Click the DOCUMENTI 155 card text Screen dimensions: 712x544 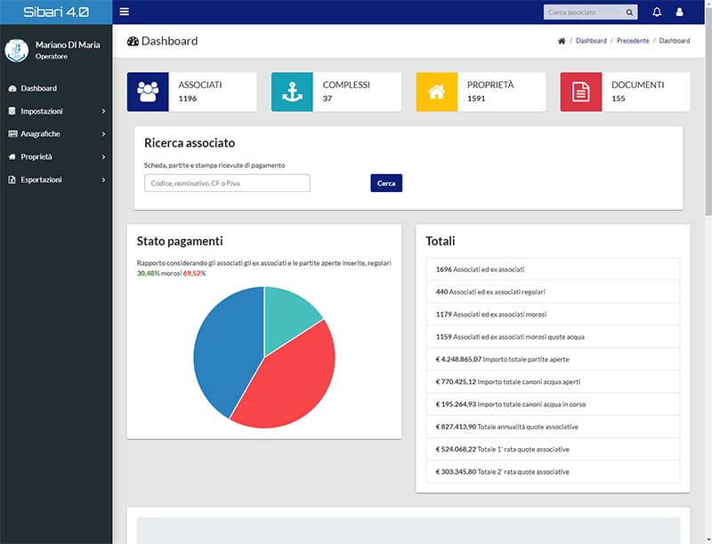(x=637, y=92)
